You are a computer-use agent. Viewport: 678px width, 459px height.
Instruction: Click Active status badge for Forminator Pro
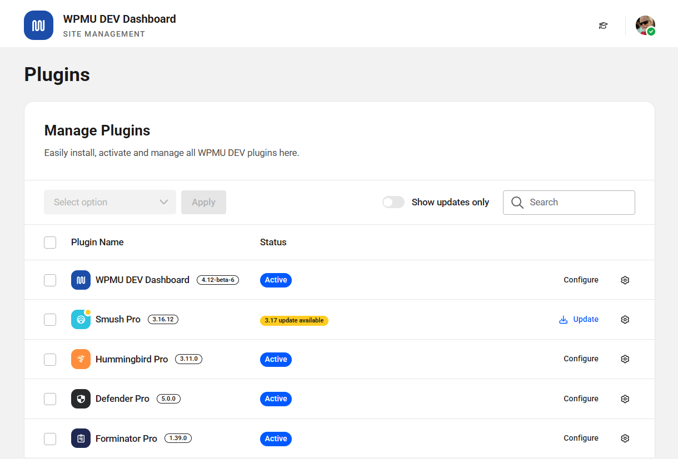276,438
